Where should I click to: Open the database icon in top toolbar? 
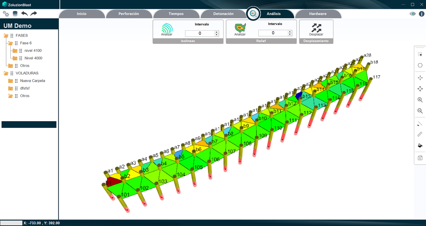click(15, 14)
